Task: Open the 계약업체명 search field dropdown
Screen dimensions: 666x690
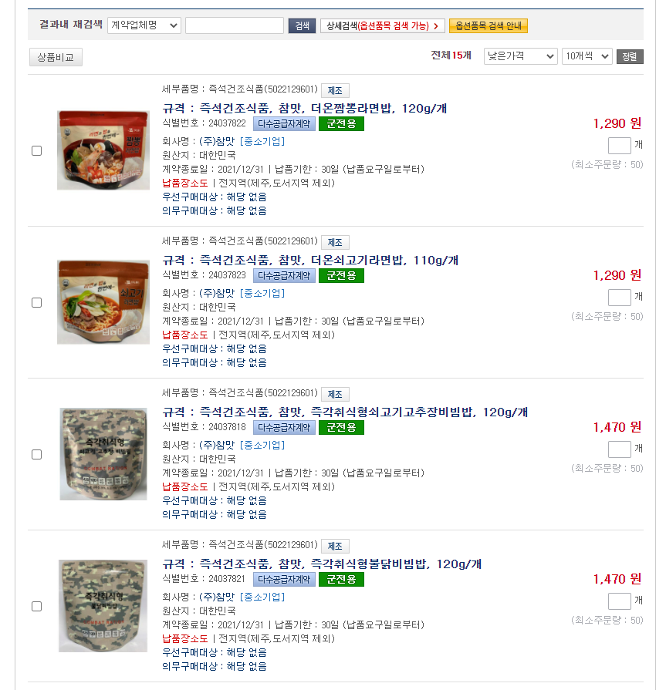Action: tap(144, 25)
